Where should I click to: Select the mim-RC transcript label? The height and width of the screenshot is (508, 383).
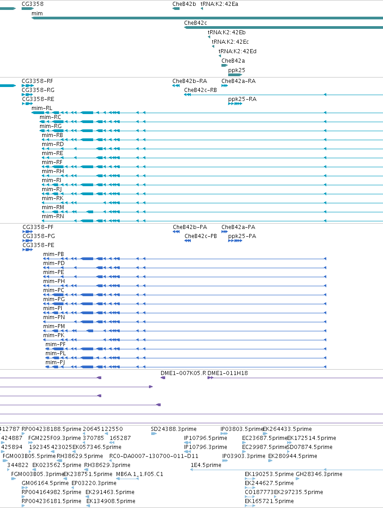click(50, 117)
